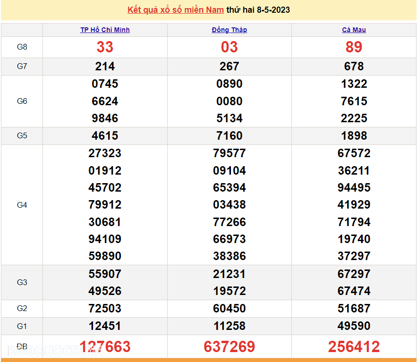Open the TP Hồ Chí Minh column link
This screenshot has height=362, width=417.
105,30
